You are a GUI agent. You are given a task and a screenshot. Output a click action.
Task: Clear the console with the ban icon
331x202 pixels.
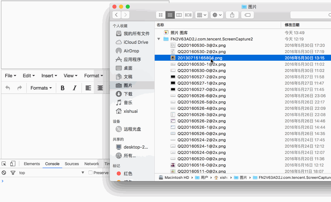pos(4,172)
